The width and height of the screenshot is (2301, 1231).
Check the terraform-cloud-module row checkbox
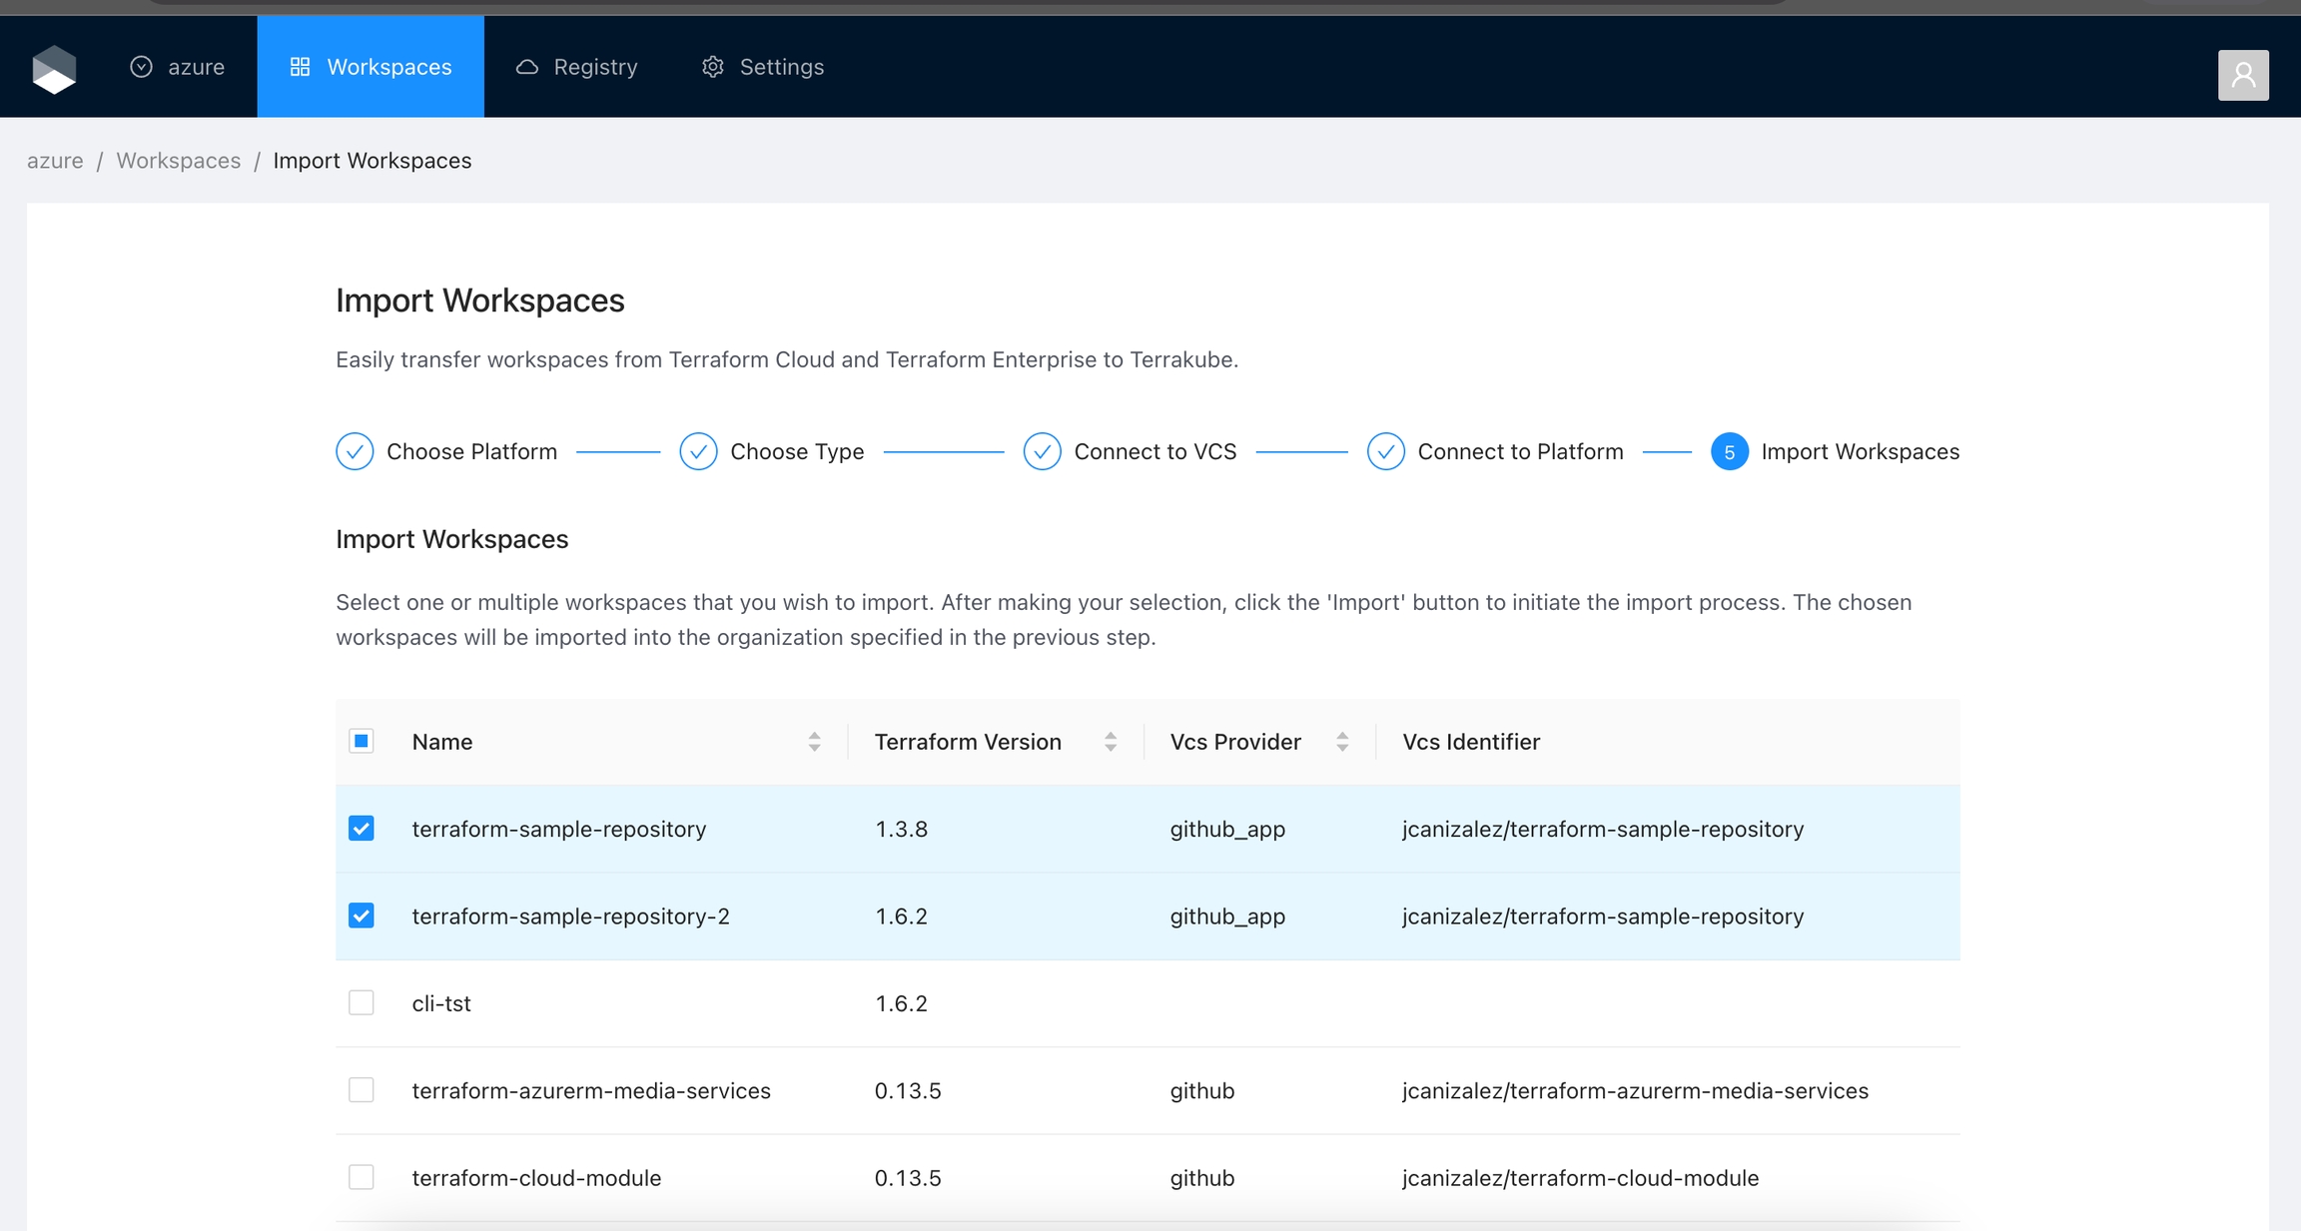pyautogui.click(x=362, y=1177)
